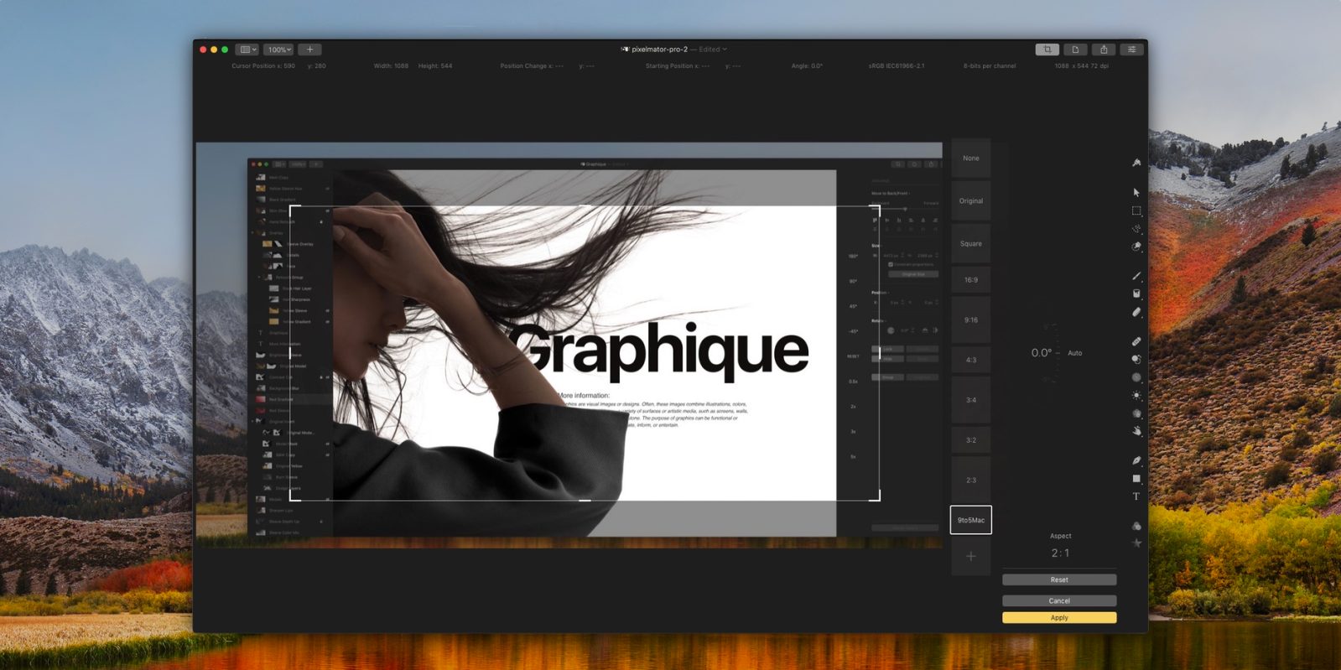Open the 100% zoom dropdown
Viewport: 1341px width, 670px height.
tap(278, 49)
